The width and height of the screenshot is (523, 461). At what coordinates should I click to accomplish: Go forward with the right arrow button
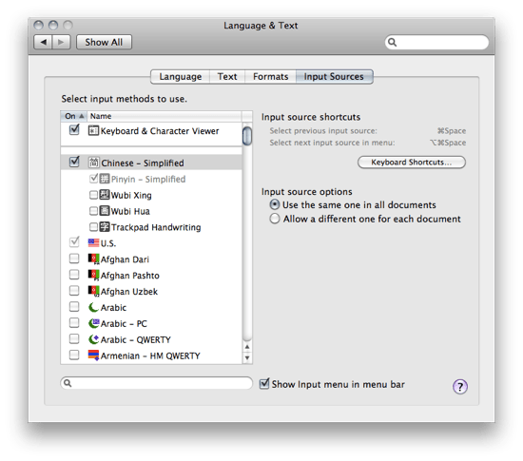click(x=61, y=42)
